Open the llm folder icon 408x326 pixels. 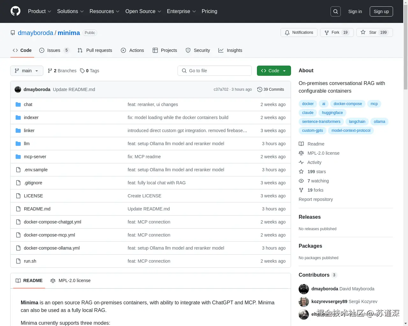coord(18,144)
